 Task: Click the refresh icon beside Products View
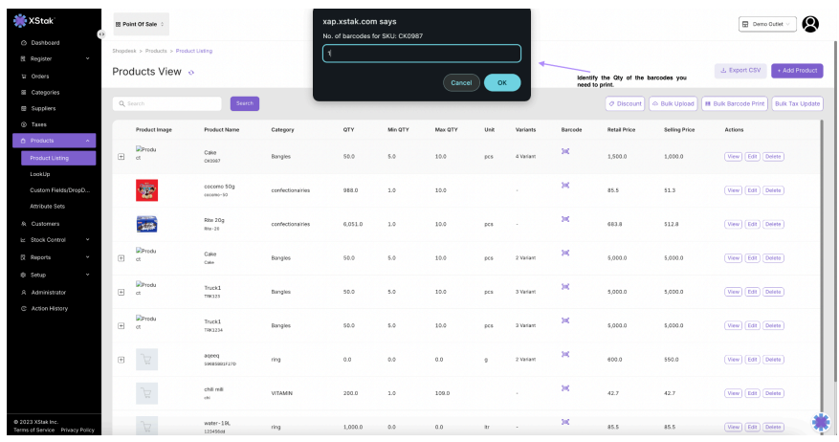pyautogui.click(x=191, y=73)
